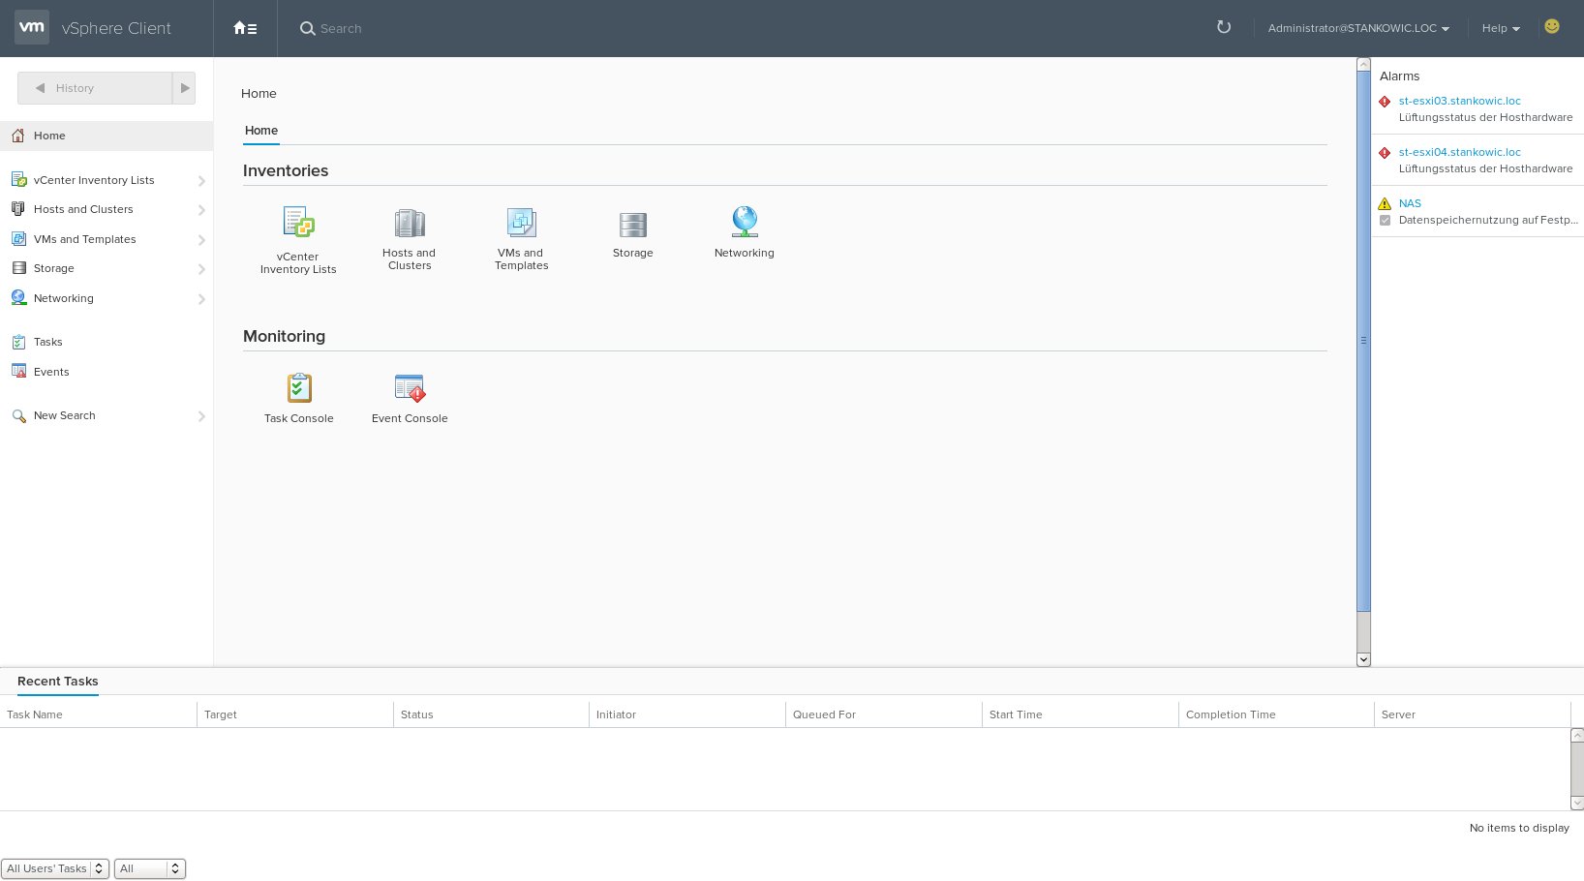Click Storage sidebar icon
Viewport: 1584px width, 881px height.
18,268
